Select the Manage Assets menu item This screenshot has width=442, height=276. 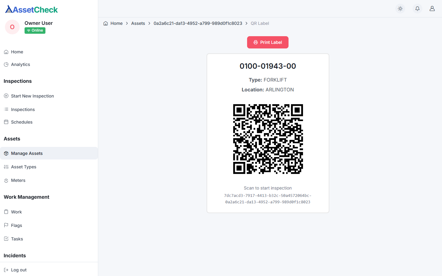(49, 153)
